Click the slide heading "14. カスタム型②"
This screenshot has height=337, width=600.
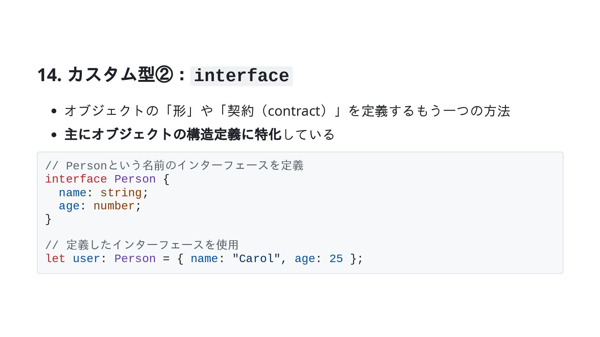[105, 75]
